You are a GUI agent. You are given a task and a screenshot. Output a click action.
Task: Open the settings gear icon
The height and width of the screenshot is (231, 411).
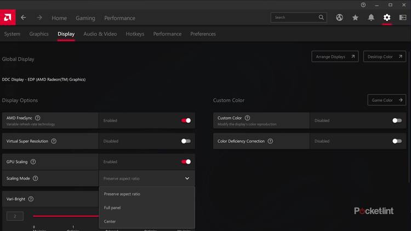pos(387,18)
